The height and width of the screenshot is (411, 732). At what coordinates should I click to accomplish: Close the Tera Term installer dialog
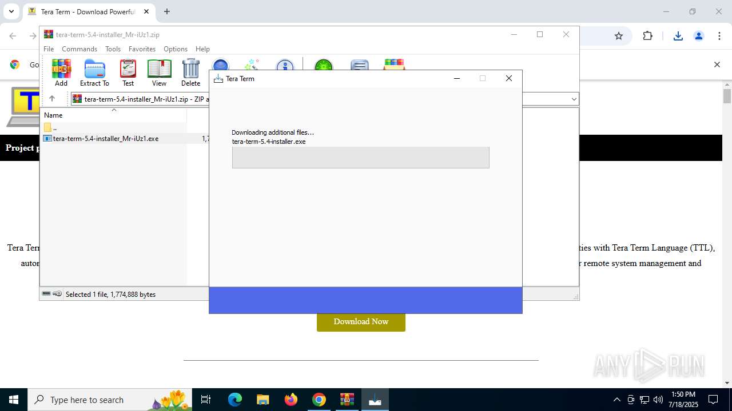509,79
